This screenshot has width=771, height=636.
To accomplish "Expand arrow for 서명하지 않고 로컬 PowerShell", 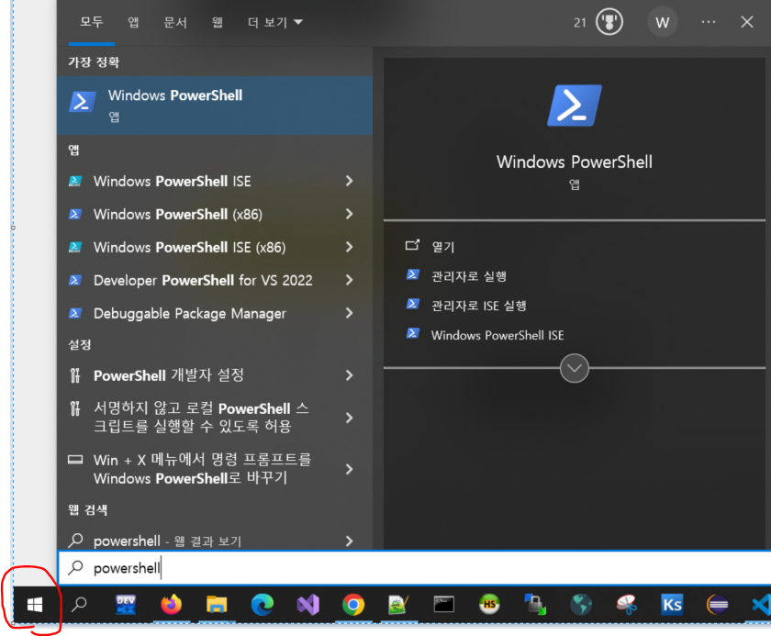I will pos(349,418).
